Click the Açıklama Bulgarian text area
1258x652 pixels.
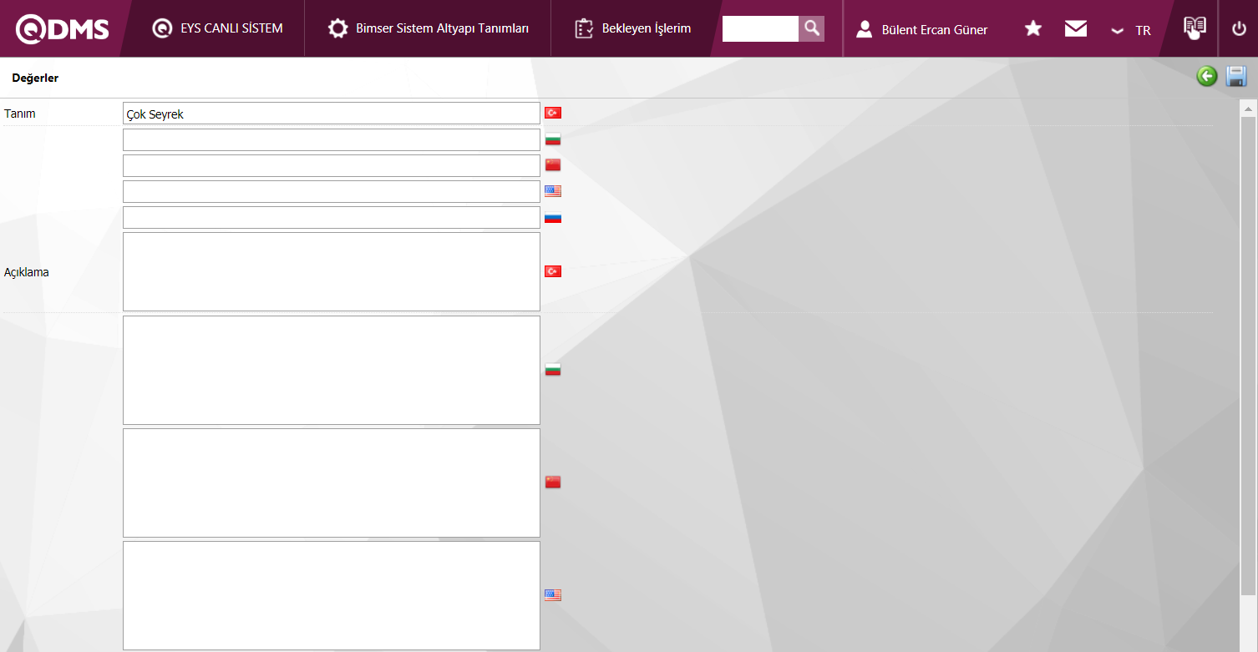[332, 370]
